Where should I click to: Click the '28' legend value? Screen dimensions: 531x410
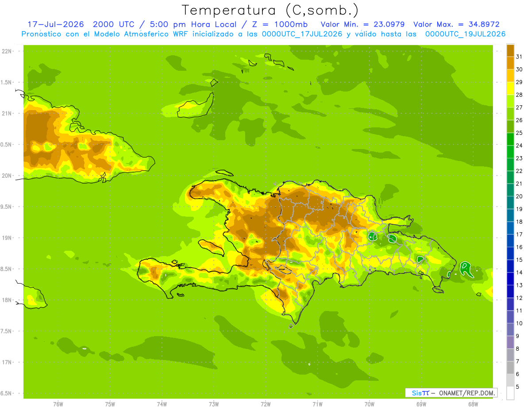tap(519, 95)
